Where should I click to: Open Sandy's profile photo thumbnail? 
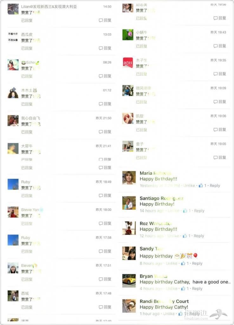click(129, 253)
